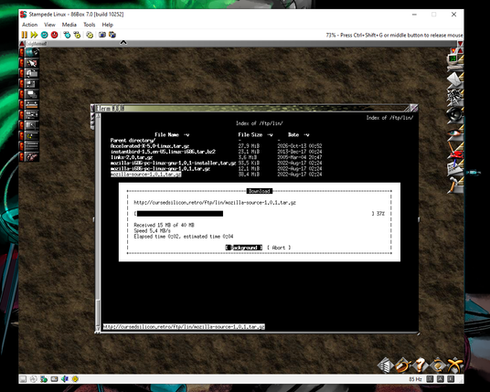
Task: Click the CD-ROM disc icon in status bar
Action: click(x=33, y=379)
